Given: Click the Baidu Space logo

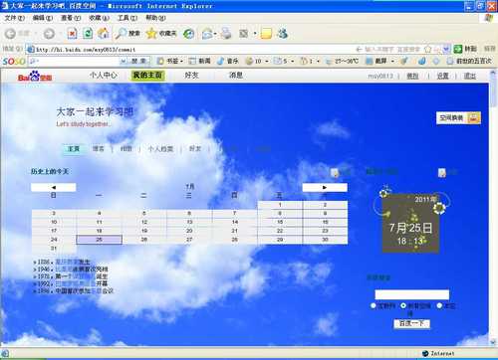Looking at the screenshot, I should pos(35,77).
